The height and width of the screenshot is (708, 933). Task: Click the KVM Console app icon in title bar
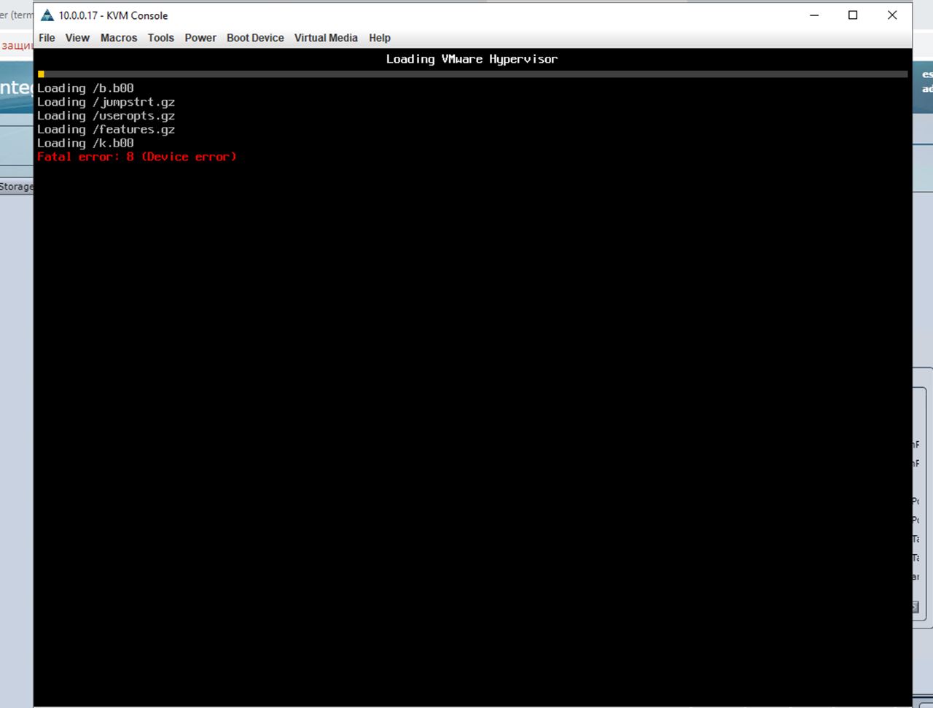pos(47,15)
